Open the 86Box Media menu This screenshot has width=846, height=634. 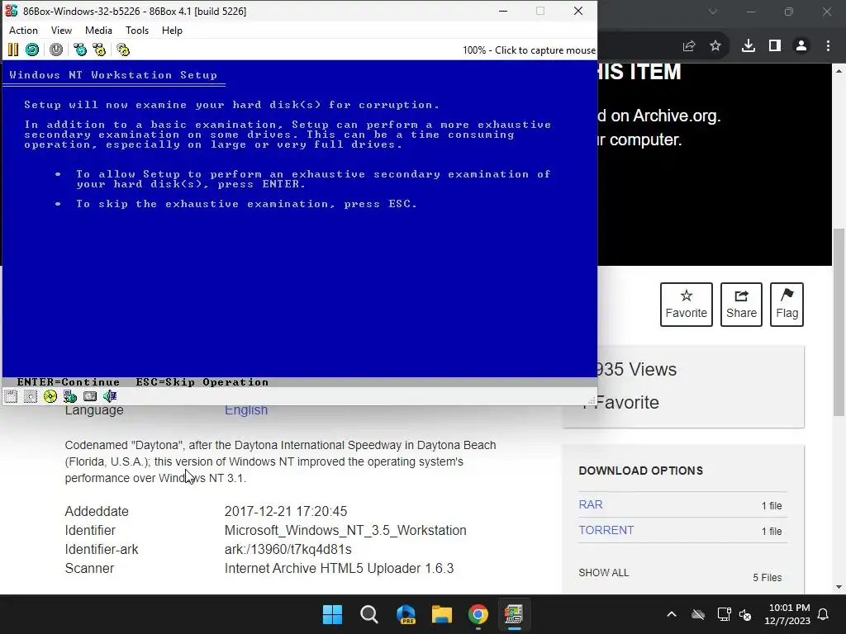tap(99, 31)
